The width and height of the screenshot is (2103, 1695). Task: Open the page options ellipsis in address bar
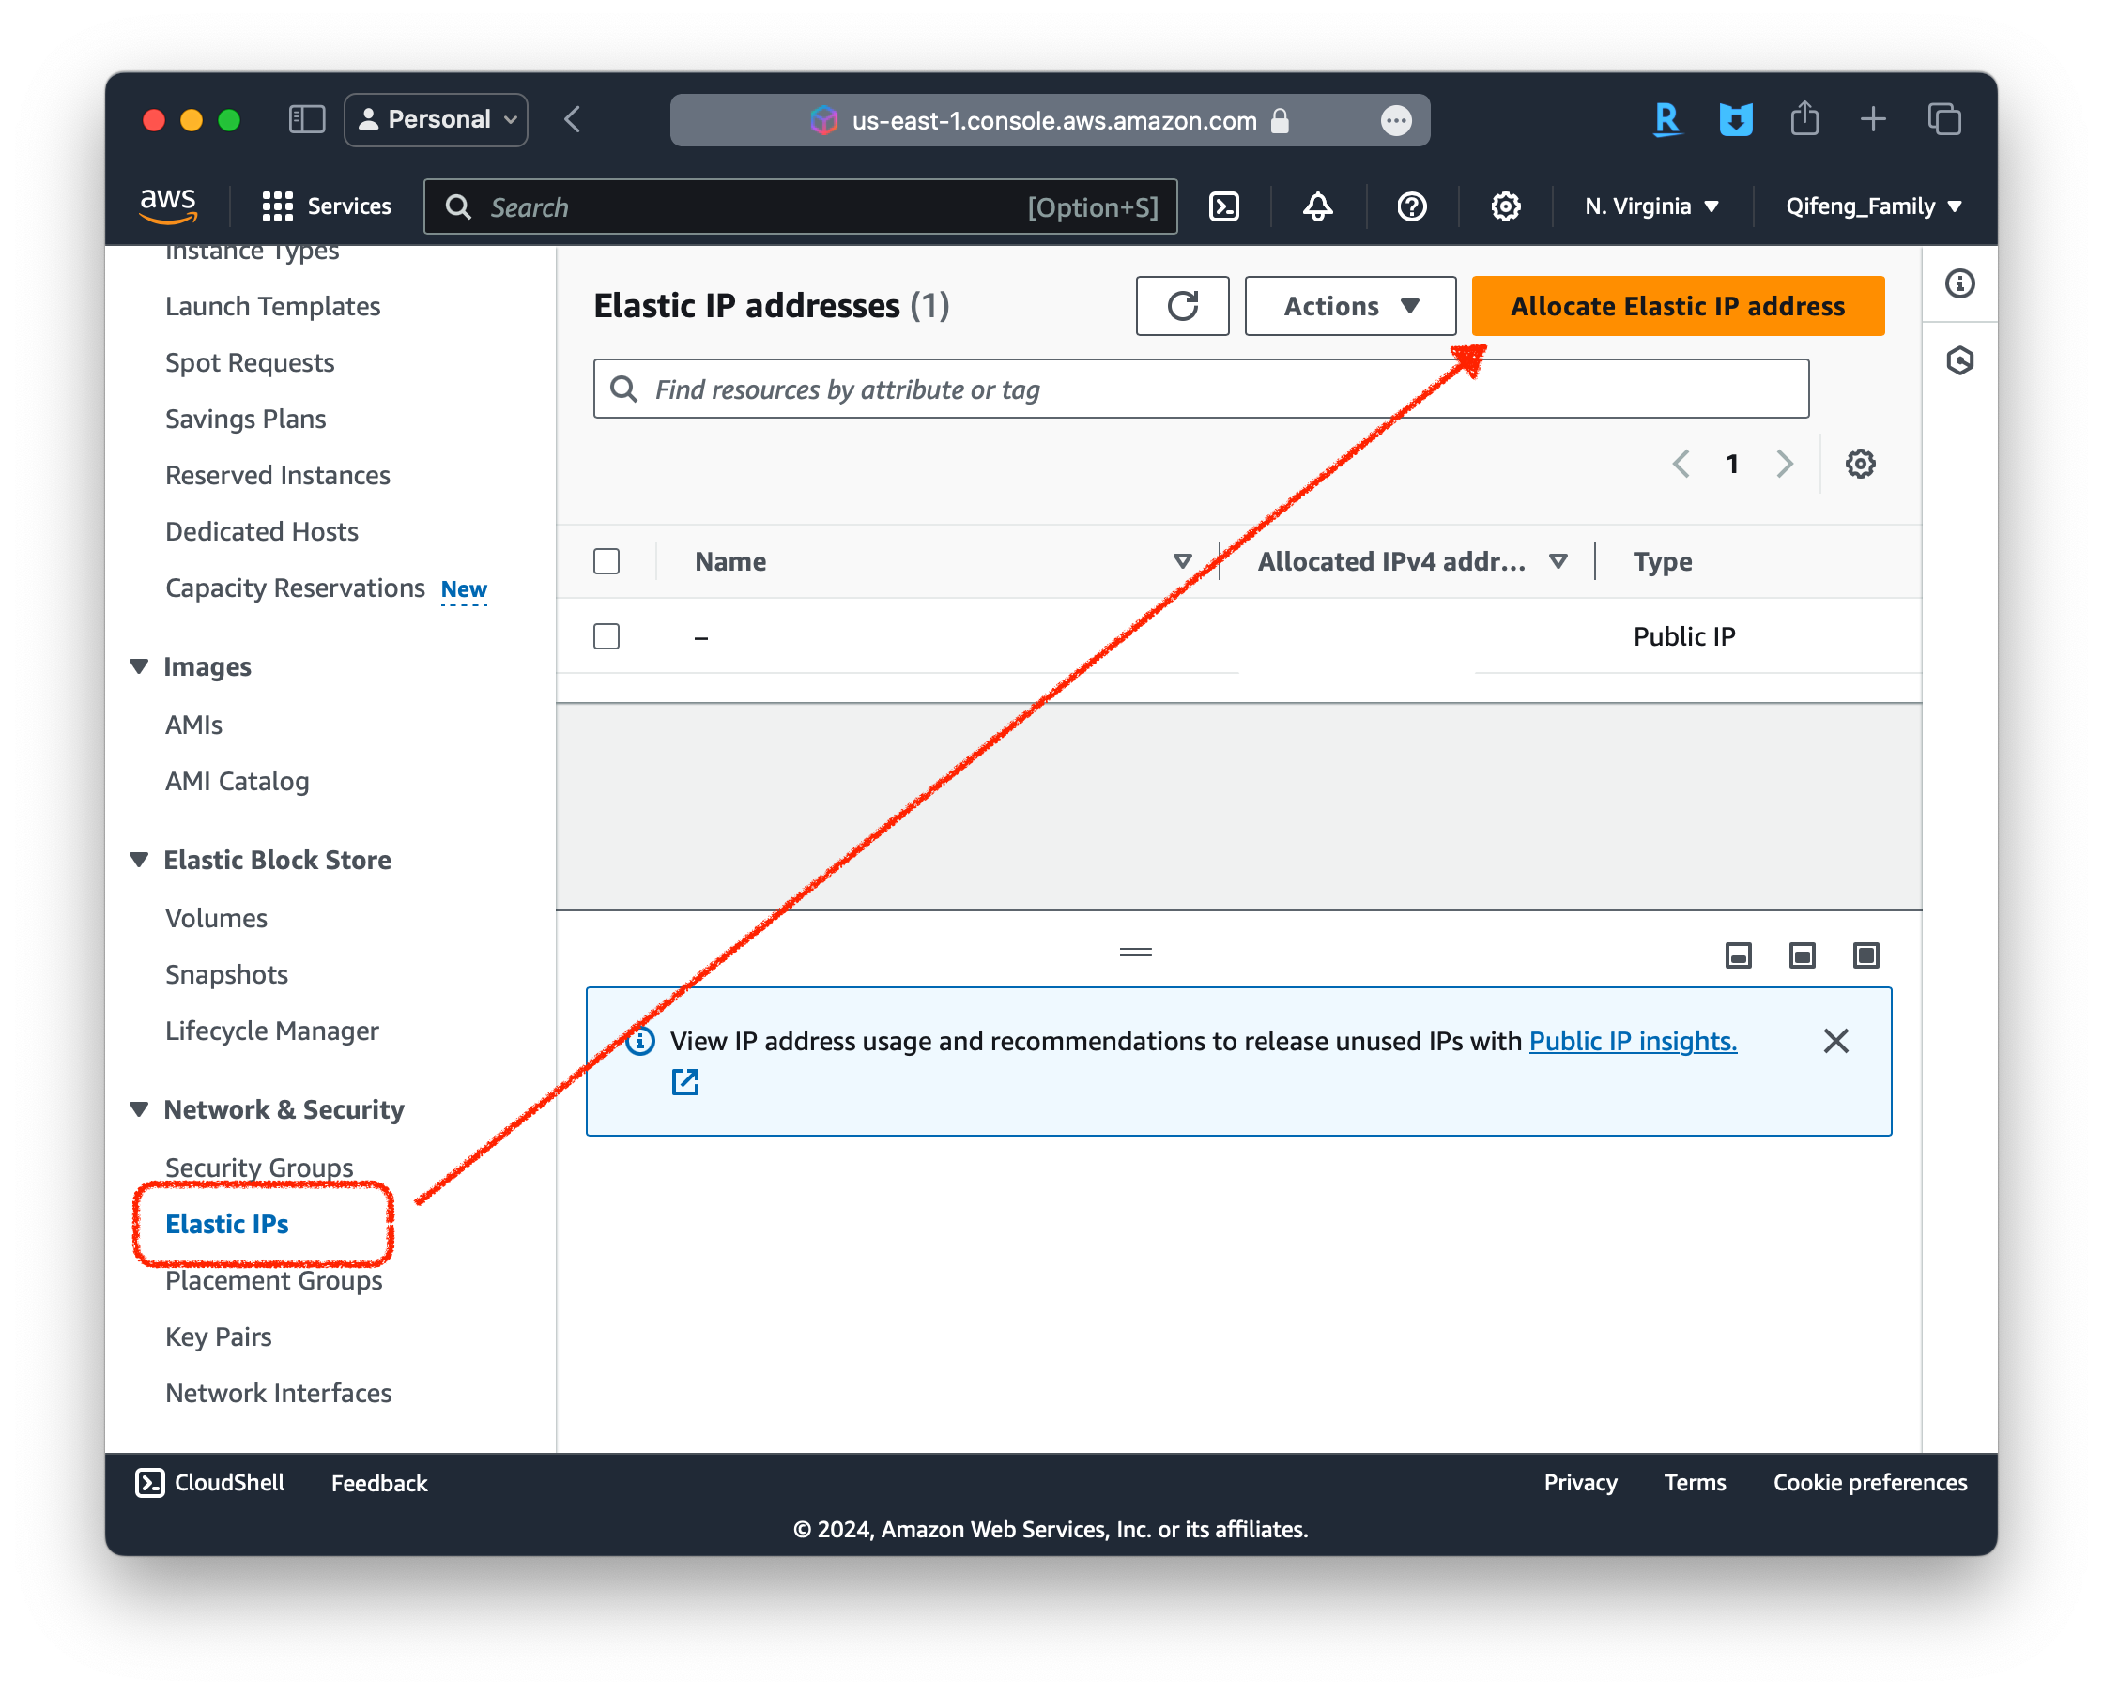point(1396,120)
